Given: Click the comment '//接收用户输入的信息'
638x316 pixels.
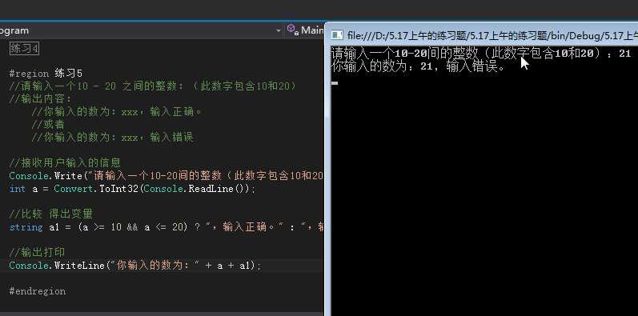Looking at the screenshot, I should coord(65,163).
